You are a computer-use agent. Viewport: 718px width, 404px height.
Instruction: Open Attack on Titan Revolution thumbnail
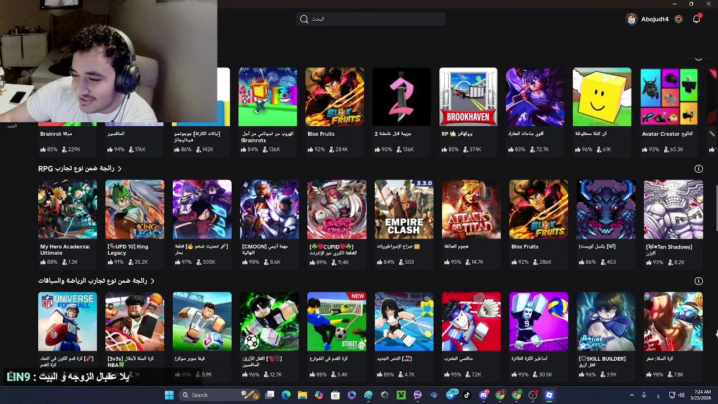click(x=471, y=209)
